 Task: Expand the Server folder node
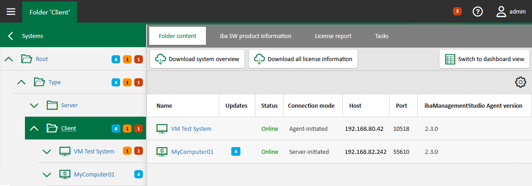pyautogui.click(x=34, y=105)
